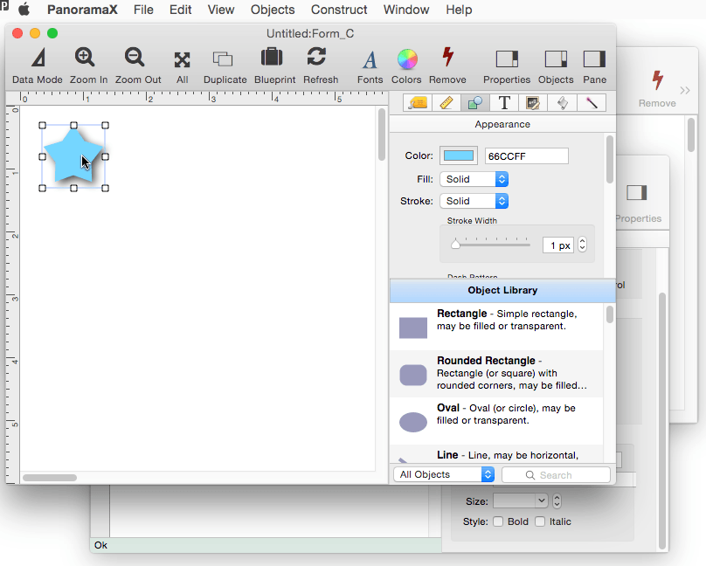Select the Line entry in Object Library
Viewport: 706px width, 566px height.
pos(496,454)
